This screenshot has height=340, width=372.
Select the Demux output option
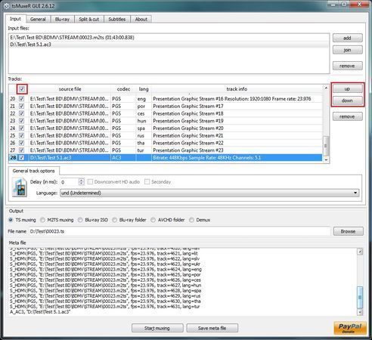click(191, 220)
